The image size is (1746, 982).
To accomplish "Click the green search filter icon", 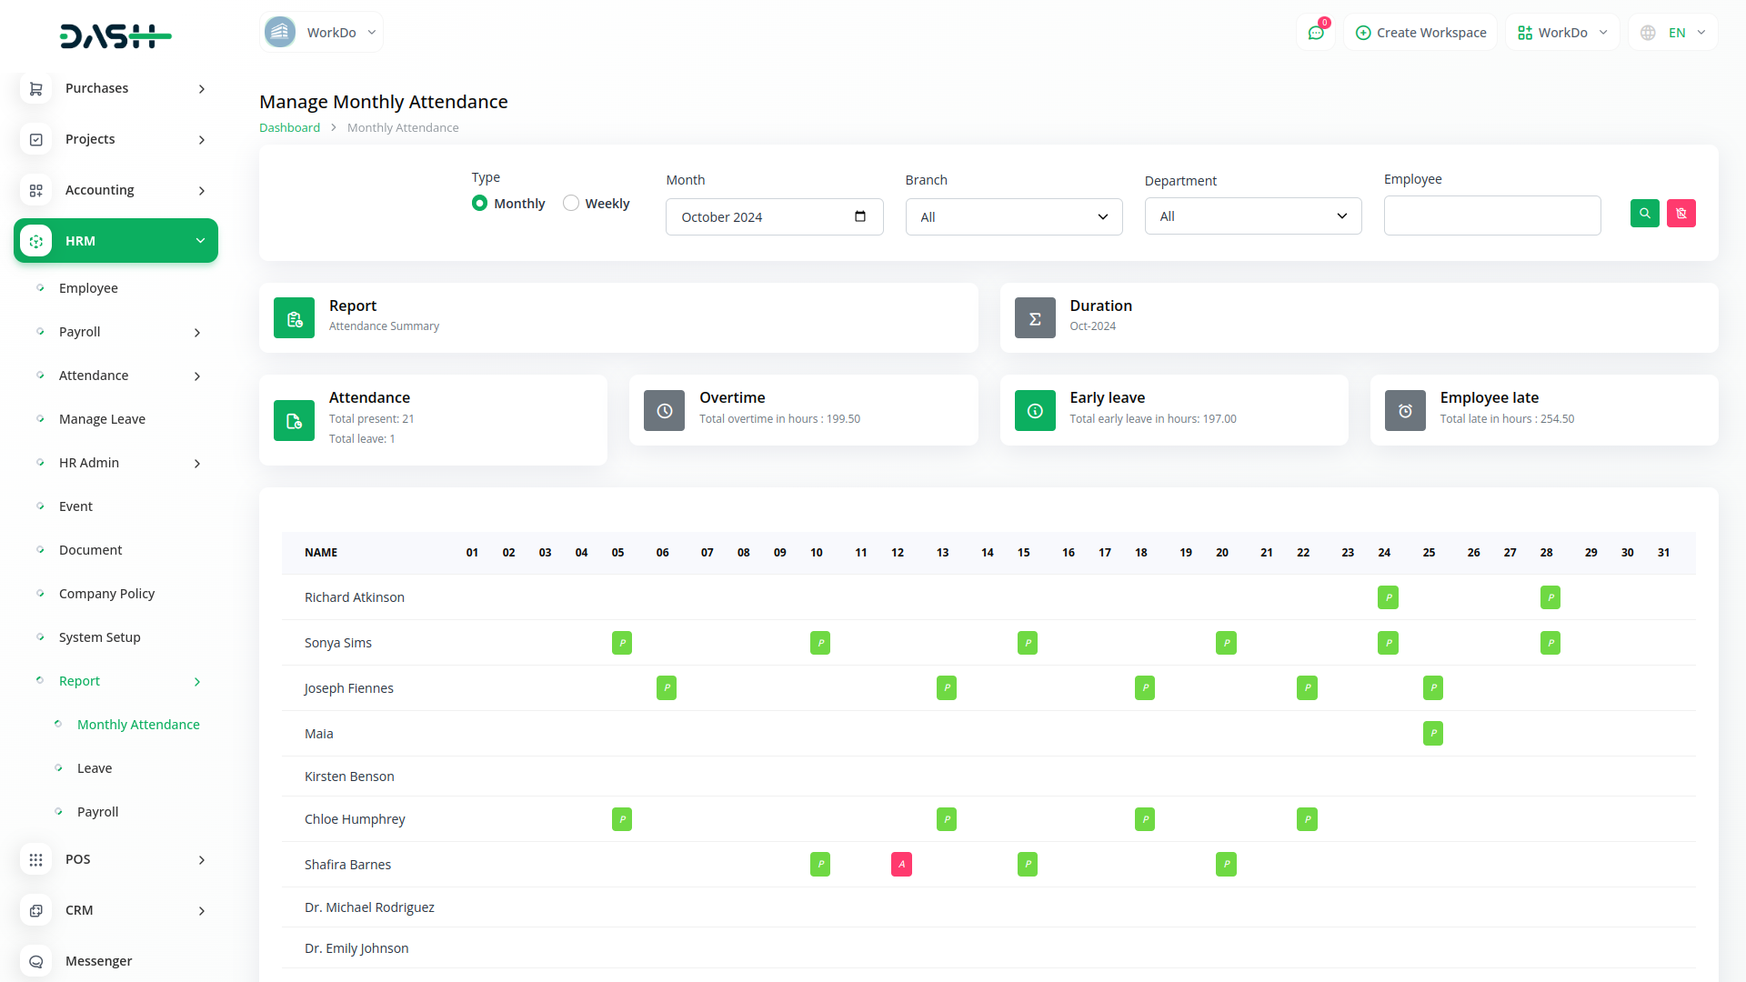I will (1644, 213).
